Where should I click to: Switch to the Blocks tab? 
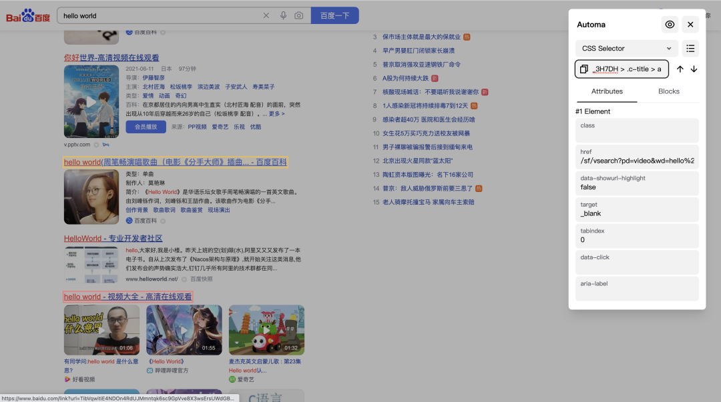click(x=668, y=91)
